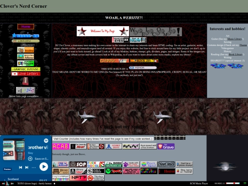The height and width of the screenshot is (186, 248).
Task: Open the LIBRARY blinkie link
Action: pyautogui.click(x=25, y=41)
